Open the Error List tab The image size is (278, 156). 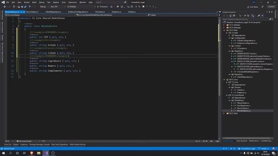pos(8,144)
